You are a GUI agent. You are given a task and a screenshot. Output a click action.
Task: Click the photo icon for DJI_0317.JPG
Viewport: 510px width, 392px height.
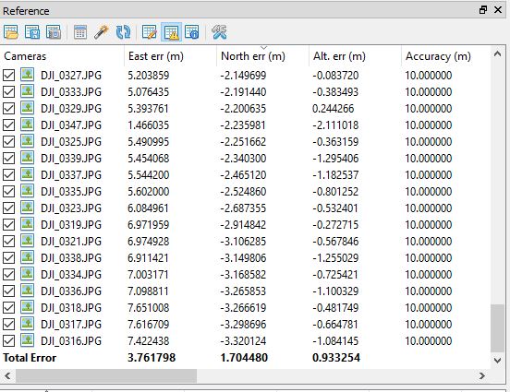28,324
